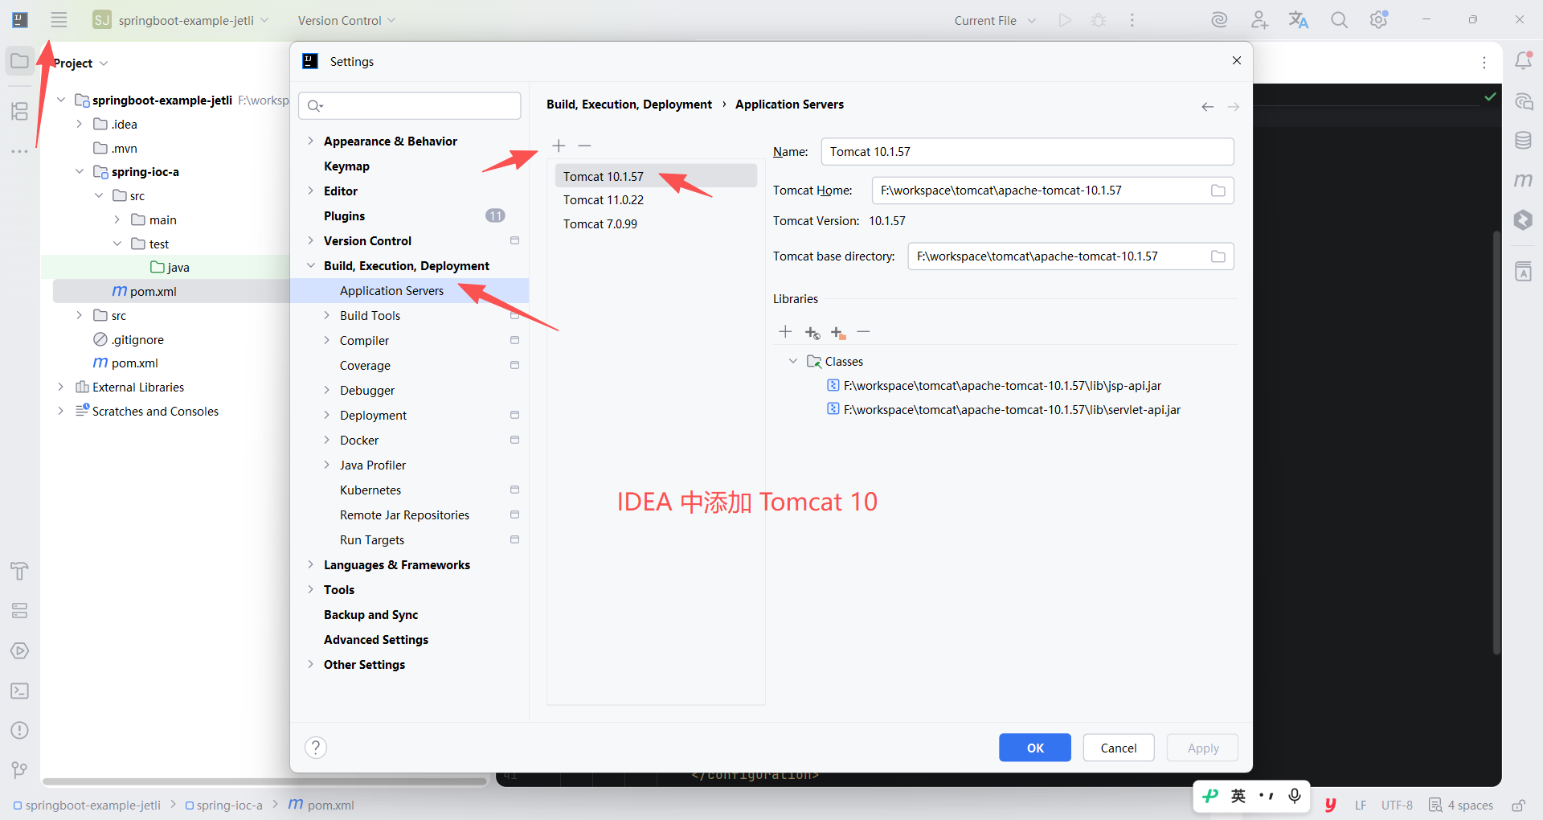
Task: Click the Debug bug icon
Action: point(1099,20)
